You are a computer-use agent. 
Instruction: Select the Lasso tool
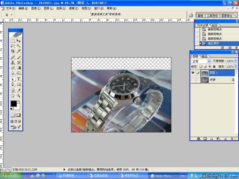[13, 46]
